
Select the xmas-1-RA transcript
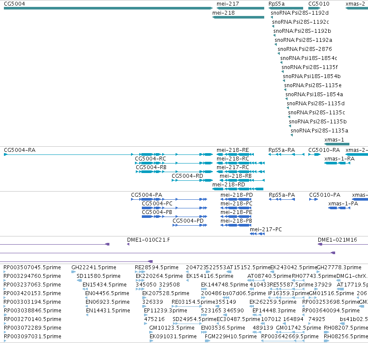tap(337, 163)
